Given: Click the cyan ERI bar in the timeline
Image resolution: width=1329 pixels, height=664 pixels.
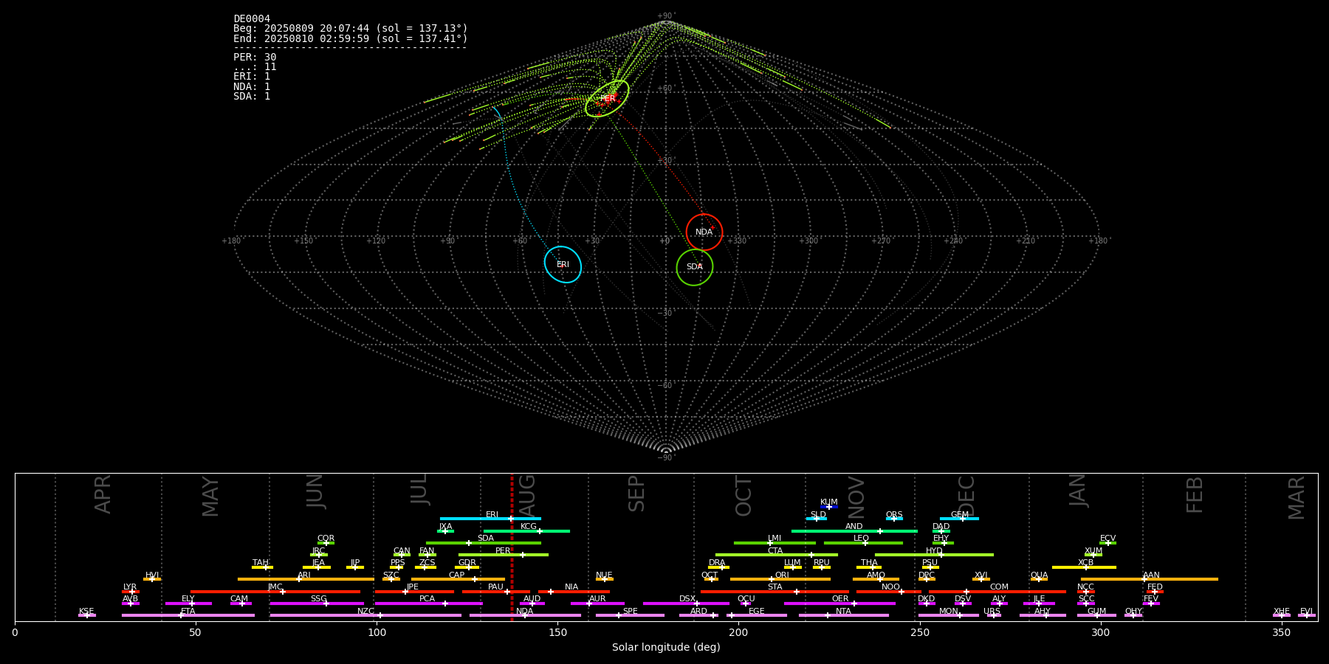Looking at the screenshot, I should point(490,519).
